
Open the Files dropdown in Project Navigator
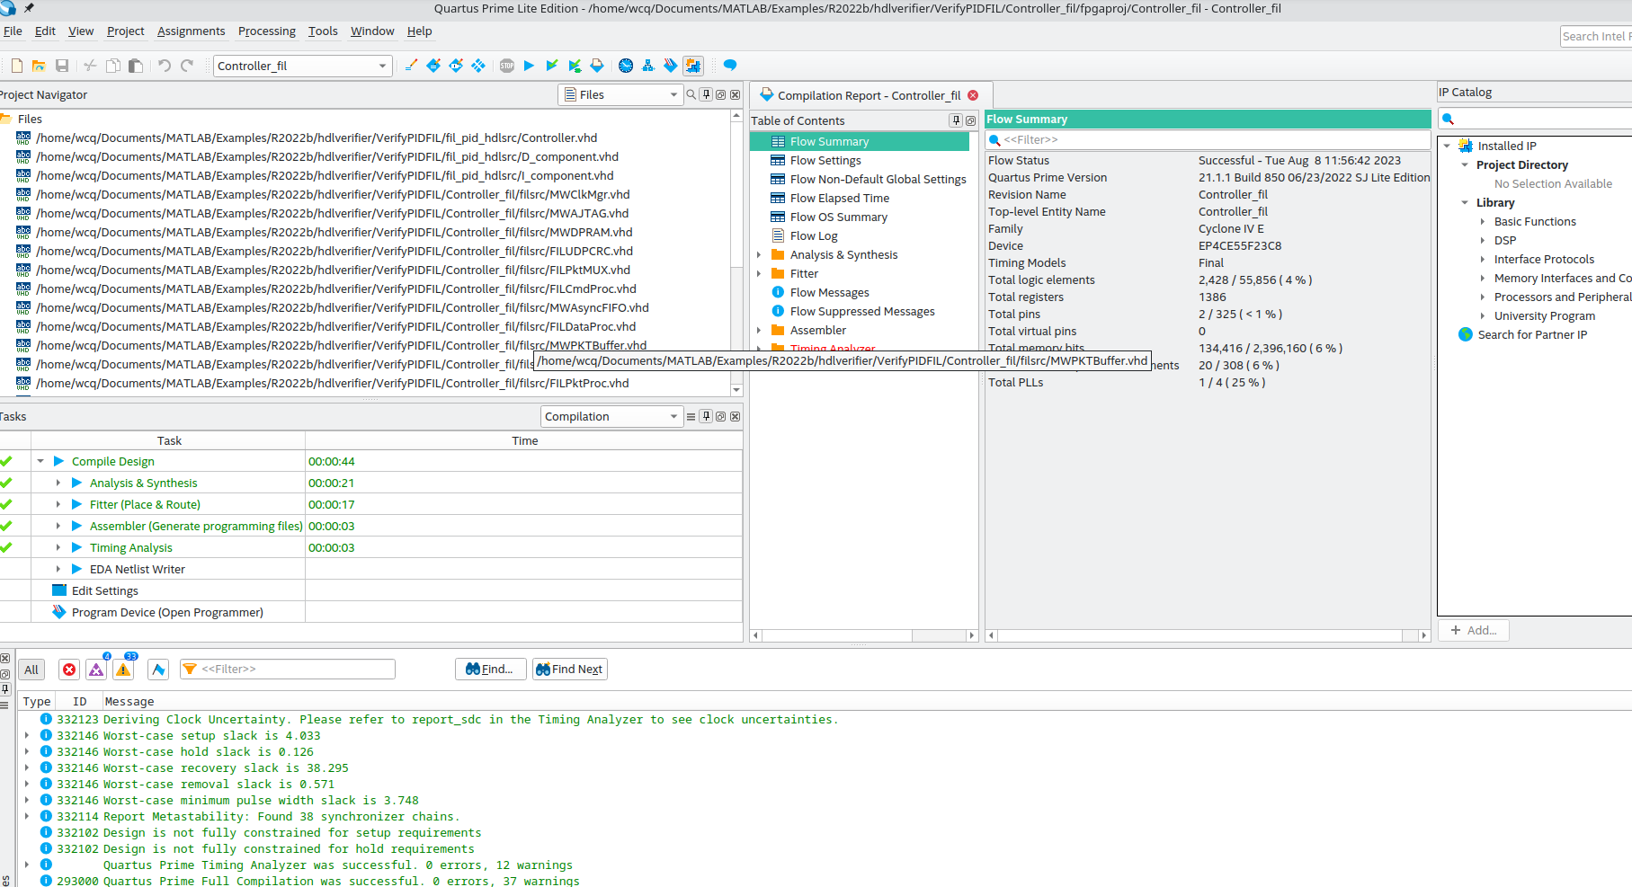[x=620, y=94]
